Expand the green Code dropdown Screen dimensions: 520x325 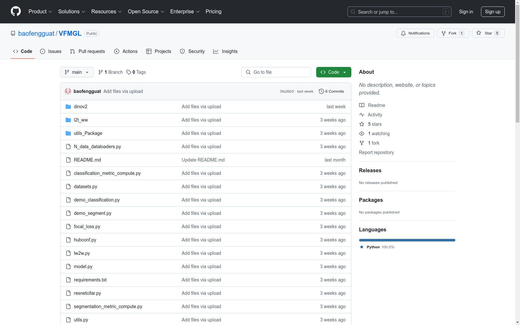333,72
